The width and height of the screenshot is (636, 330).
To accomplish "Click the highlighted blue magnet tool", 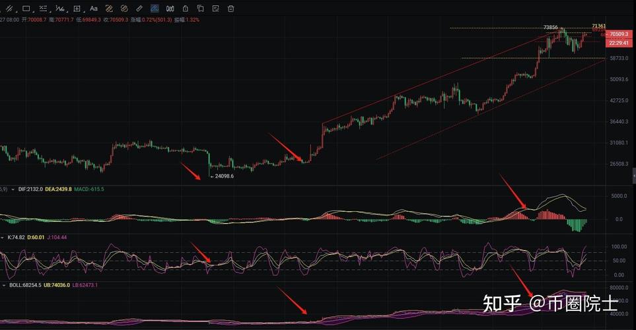I will pyautogui.click(x=155, y=9).
